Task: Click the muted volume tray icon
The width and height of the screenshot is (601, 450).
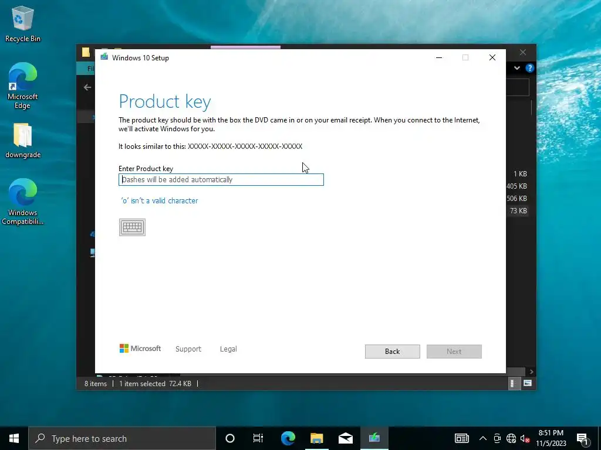Action: pos(525,438)
